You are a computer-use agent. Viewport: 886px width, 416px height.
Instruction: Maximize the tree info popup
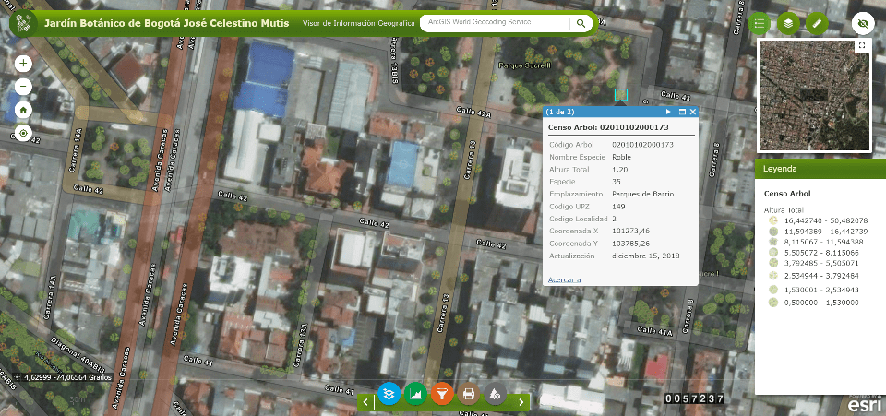(682, 112)
